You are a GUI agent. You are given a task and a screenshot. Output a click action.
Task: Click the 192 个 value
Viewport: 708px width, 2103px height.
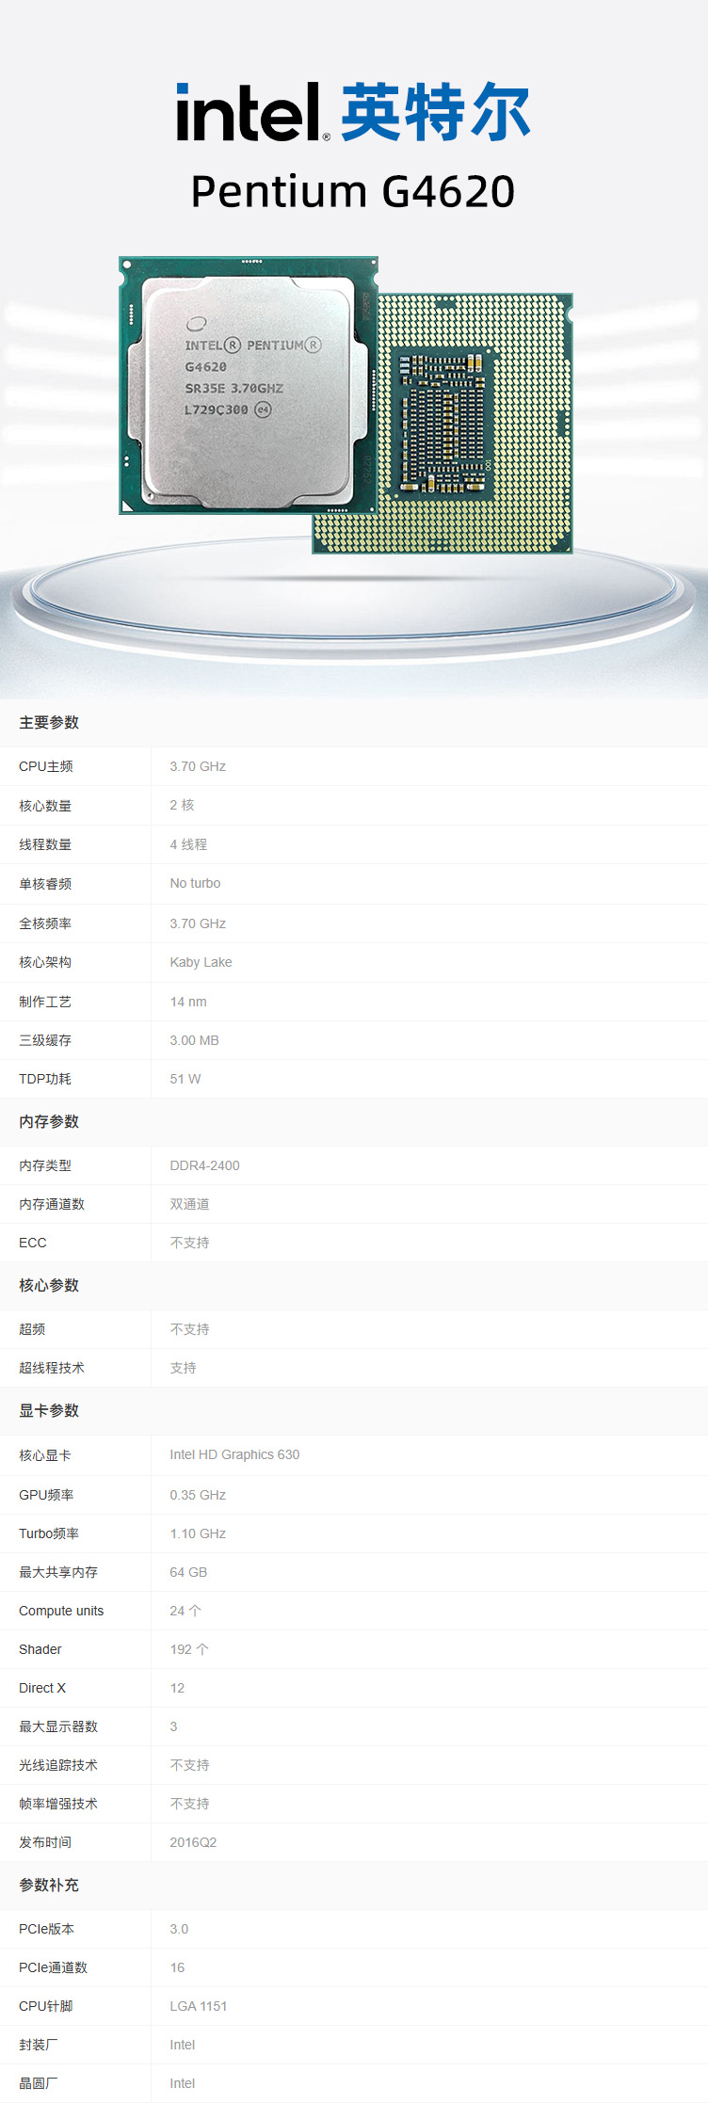tap(189, 1649)
